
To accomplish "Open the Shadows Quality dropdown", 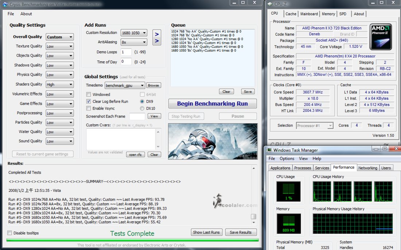I will pos(60,65).
